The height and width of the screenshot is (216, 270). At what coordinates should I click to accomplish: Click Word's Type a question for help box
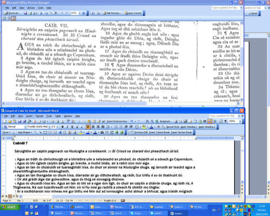pyautogui.click(x=223, y=116)
